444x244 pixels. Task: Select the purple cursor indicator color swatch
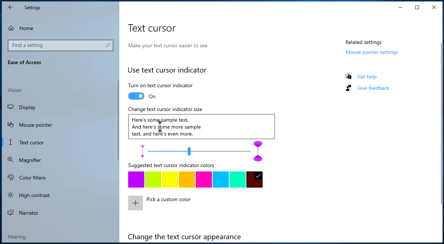click(x=136, y=179)
